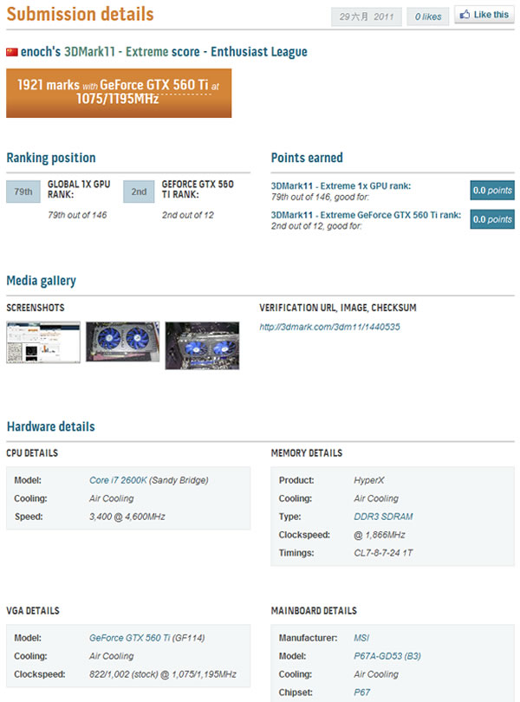Click the Submission details heading
The width and height of the screenshot is (520, 702).
tap(81, 15)
